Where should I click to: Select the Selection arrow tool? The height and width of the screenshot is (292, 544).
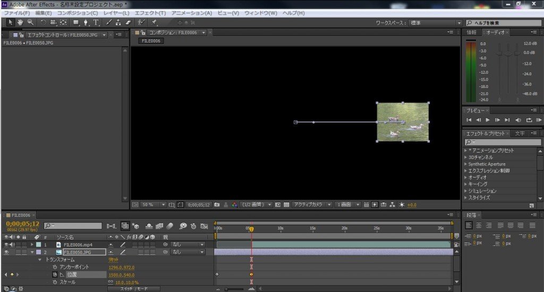(x=11, y=22)
